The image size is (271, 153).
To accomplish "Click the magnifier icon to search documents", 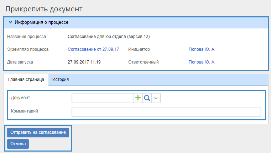I will pyautogui.click(x=147, y=98).
